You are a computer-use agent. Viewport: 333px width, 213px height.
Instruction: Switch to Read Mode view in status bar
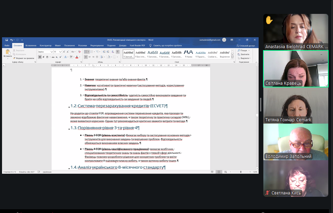pyautogui.click(x=212, y=172)
